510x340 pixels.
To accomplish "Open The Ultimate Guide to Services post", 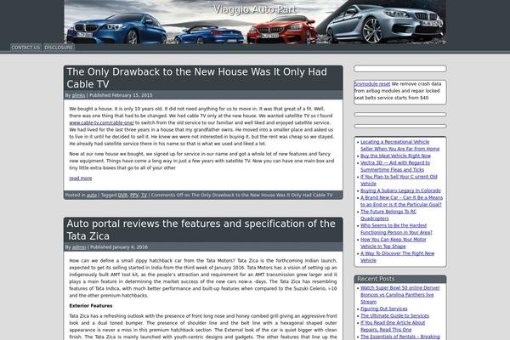I will (x=394, y=316).
